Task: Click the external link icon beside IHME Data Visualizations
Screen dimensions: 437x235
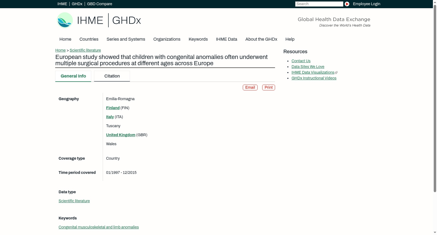Action: tap(336, 73)
